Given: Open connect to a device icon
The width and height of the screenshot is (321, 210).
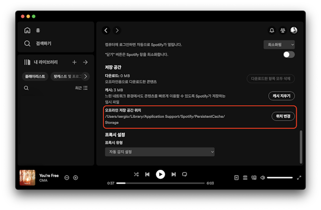Looking at the screenshot, I should click(x=254, y=178).
